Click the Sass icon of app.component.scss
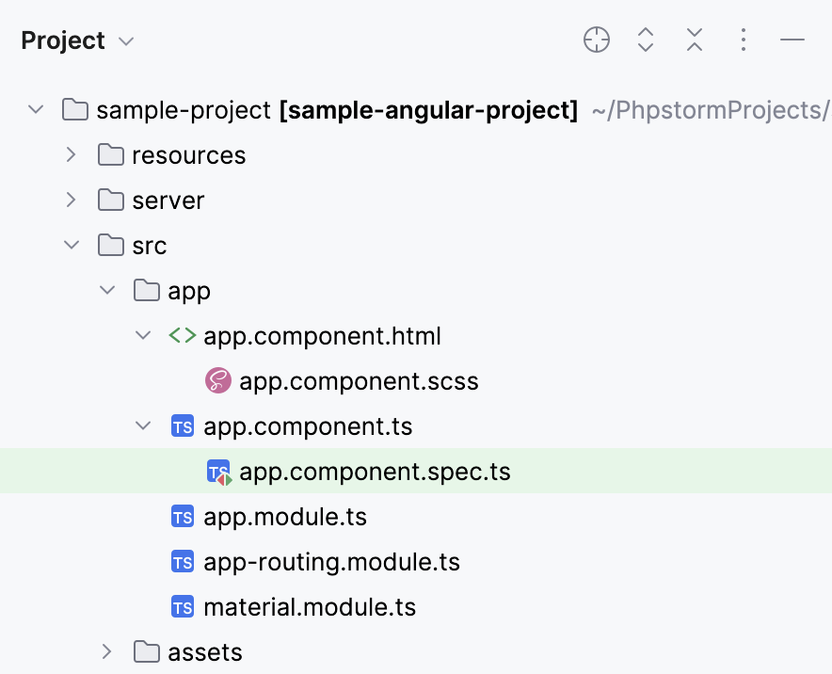The height and width of the screenshot is (674, 832). (218, 381)
